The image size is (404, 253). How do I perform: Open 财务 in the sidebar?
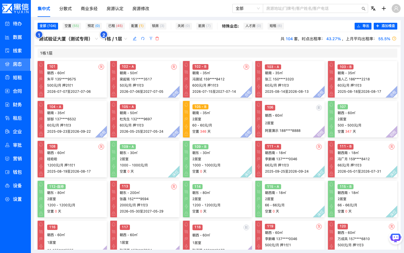(x=15, y=105)
